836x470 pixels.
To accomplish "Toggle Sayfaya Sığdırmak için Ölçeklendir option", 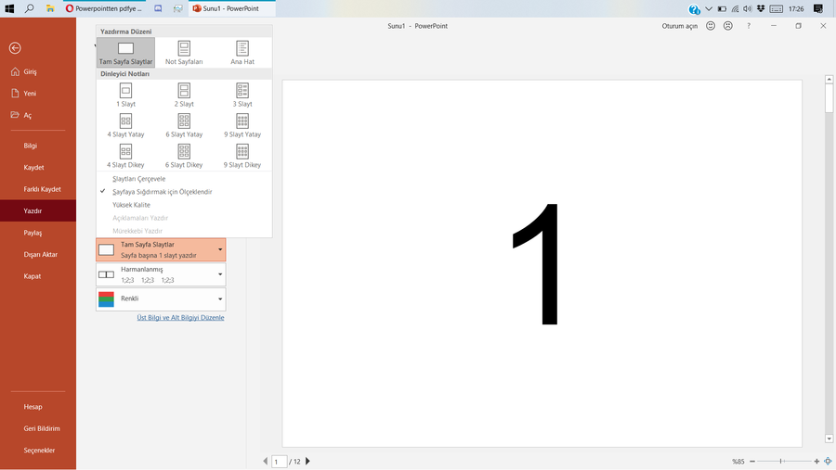I will pyautogui.click(x=162, y=192).
